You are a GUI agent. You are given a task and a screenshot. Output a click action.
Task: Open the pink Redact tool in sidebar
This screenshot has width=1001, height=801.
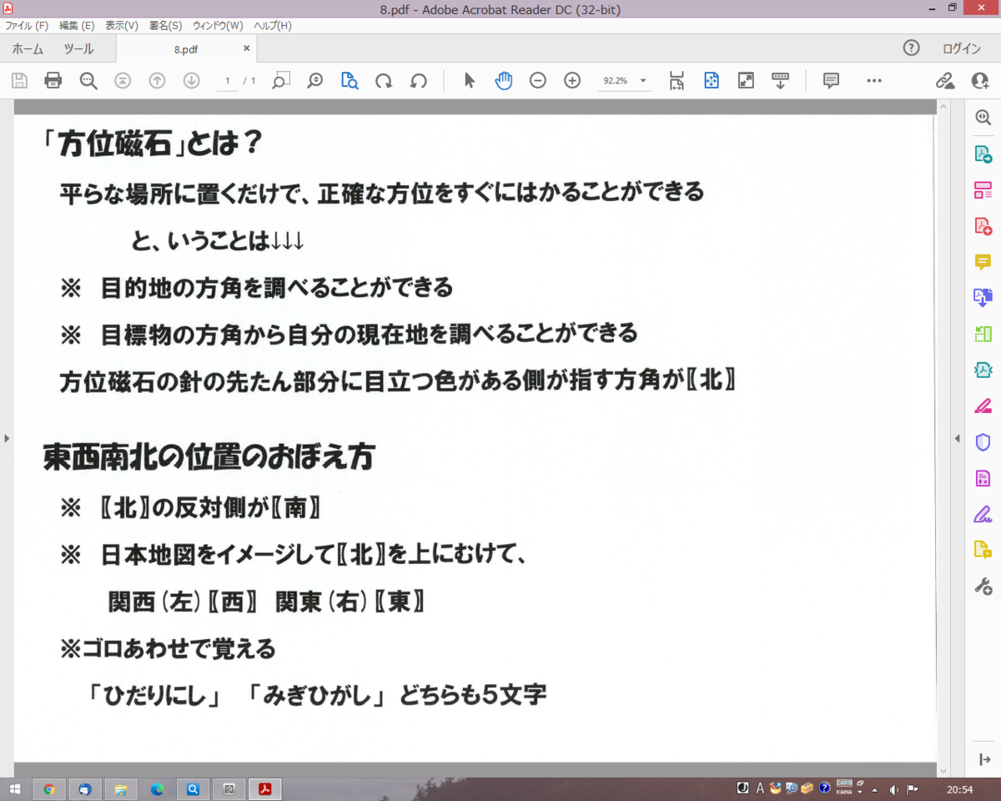pyautogui.click(x=983, y=406)
